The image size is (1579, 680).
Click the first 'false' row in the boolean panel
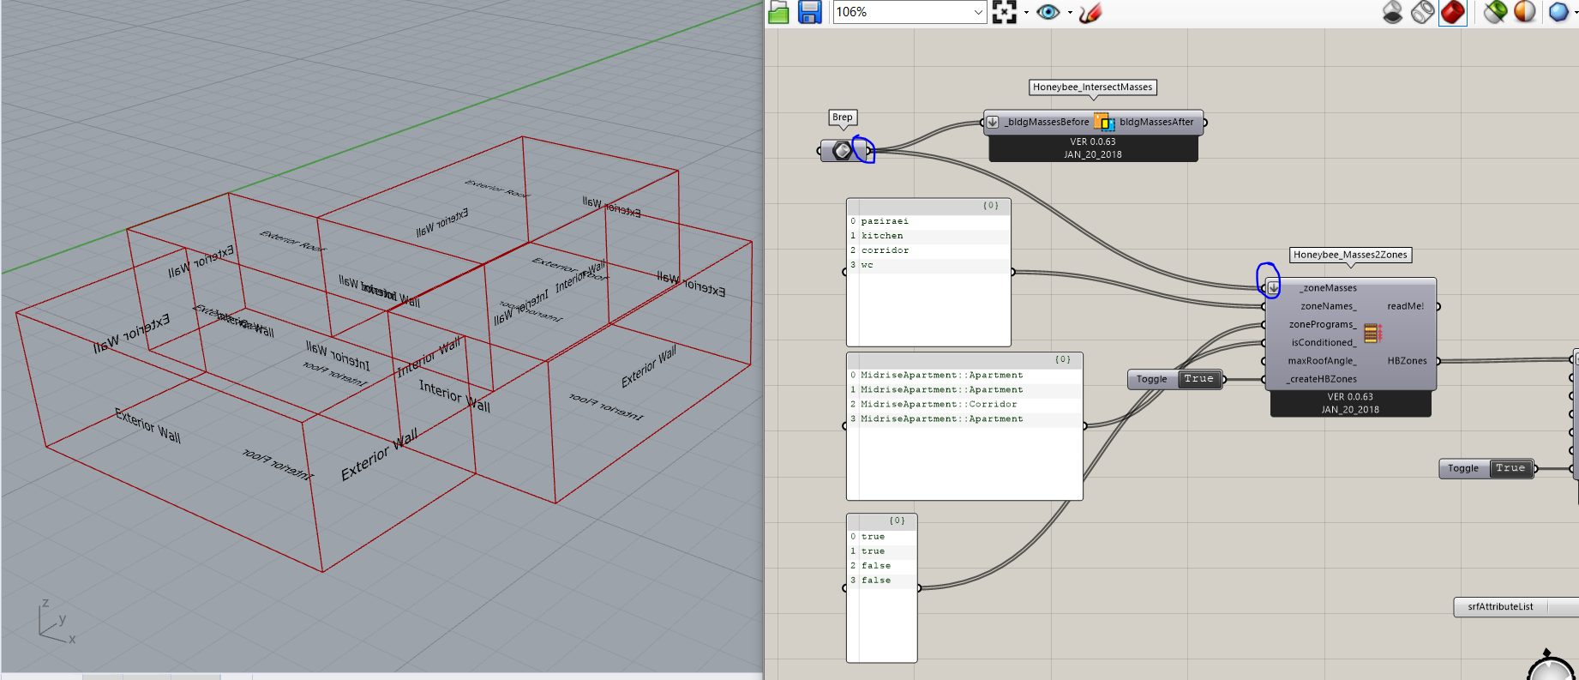[x=882, y=566]
